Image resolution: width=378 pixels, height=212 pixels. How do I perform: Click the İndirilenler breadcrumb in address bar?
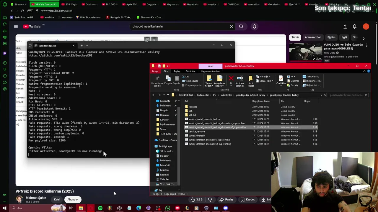click(226, 95)
